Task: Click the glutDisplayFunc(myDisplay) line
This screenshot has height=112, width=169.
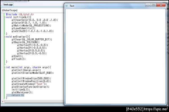Action: 30,87
